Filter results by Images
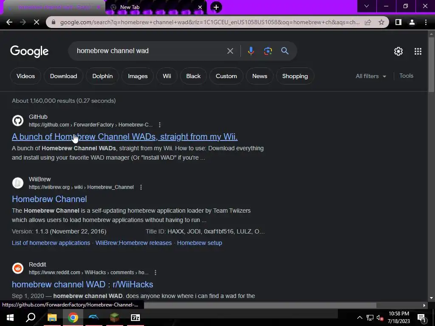 pyautogui.click(x=138, y=76)
